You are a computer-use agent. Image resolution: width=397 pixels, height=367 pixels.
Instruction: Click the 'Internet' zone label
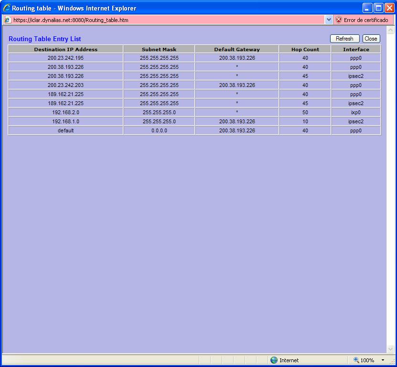(x=289, y=360)
